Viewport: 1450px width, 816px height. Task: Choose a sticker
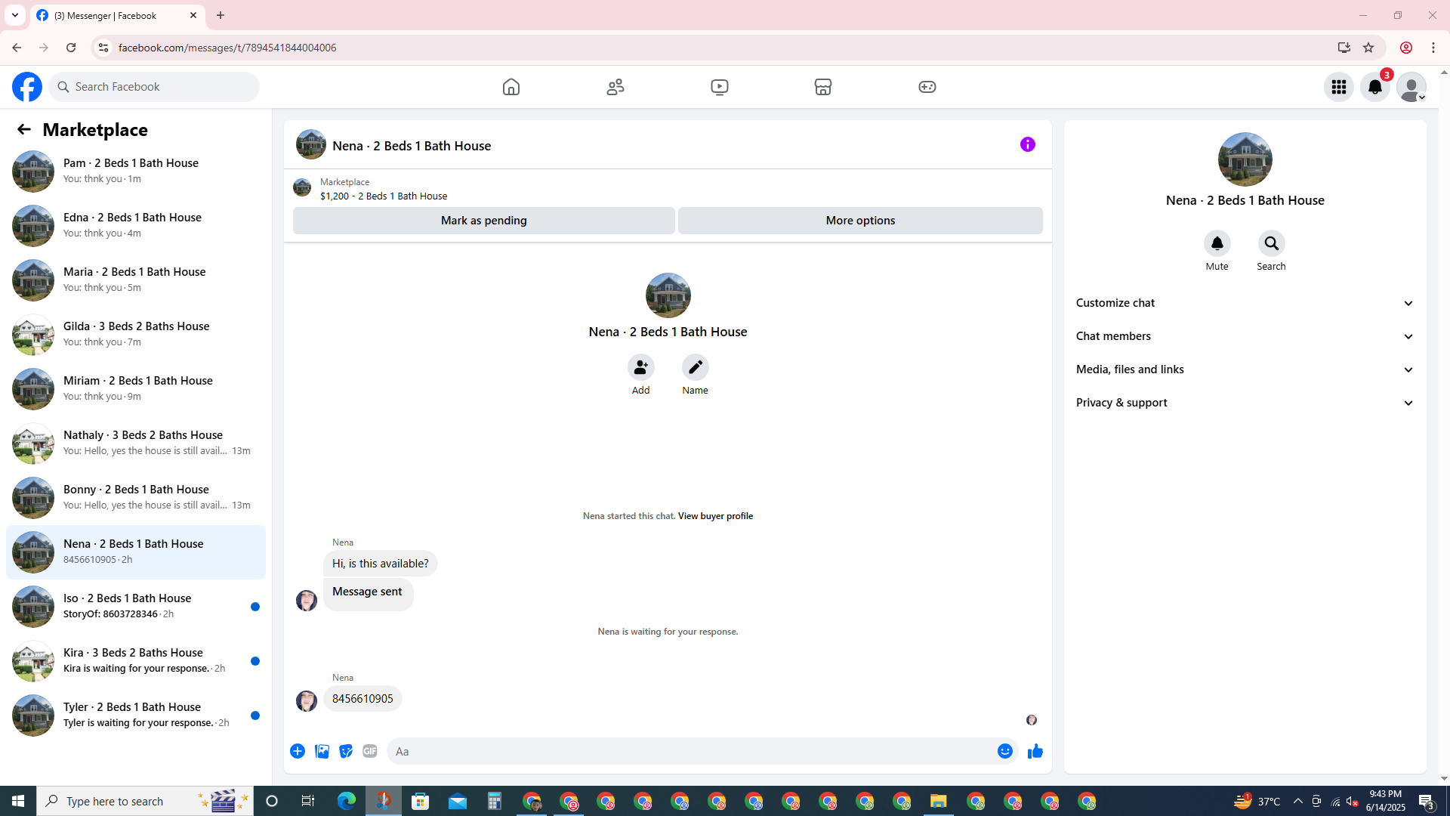[x=346, y=751]
